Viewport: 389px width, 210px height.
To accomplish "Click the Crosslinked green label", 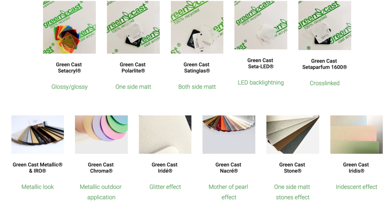I will pyautogui.click(x=324, y=83).
